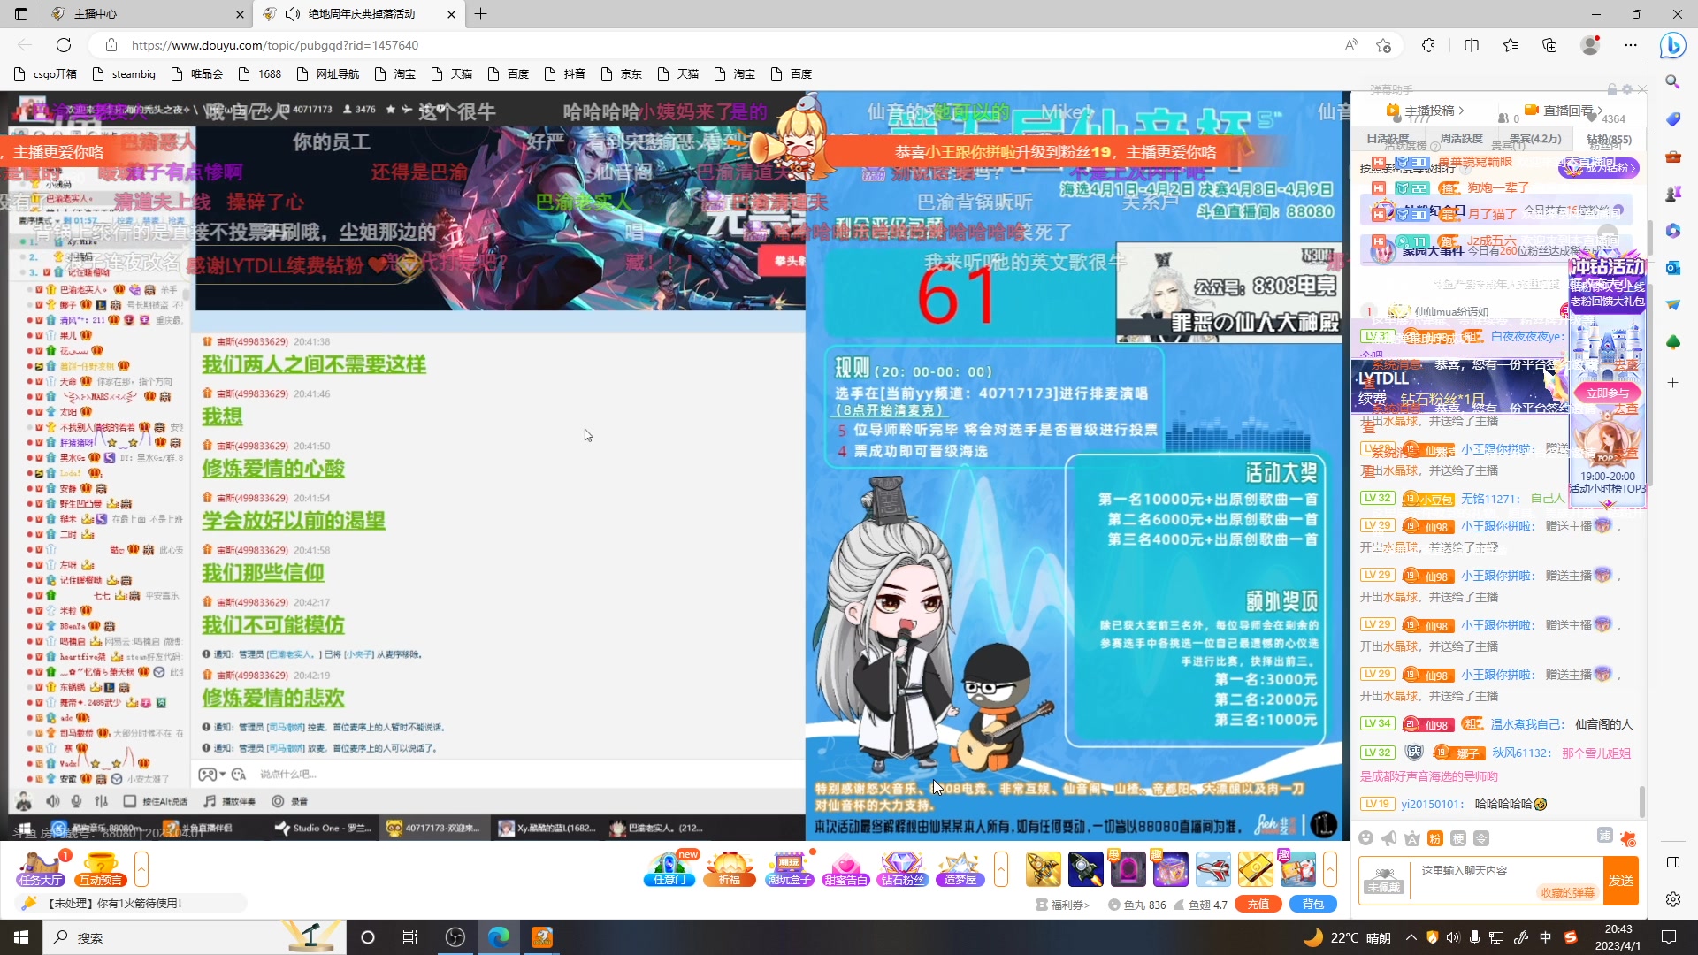Click the browser address bar URL

[275, 45]
